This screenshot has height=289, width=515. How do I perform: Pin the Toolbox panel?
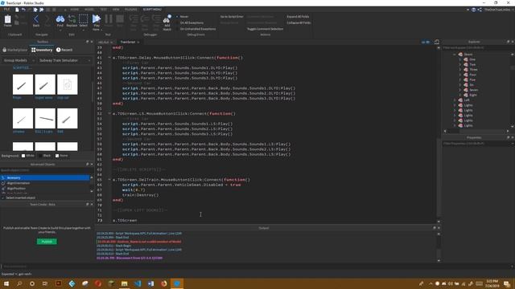88,42
